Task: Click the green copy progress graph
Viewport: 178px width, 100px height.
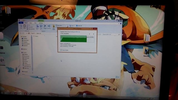Action: (x=77, y=39)
